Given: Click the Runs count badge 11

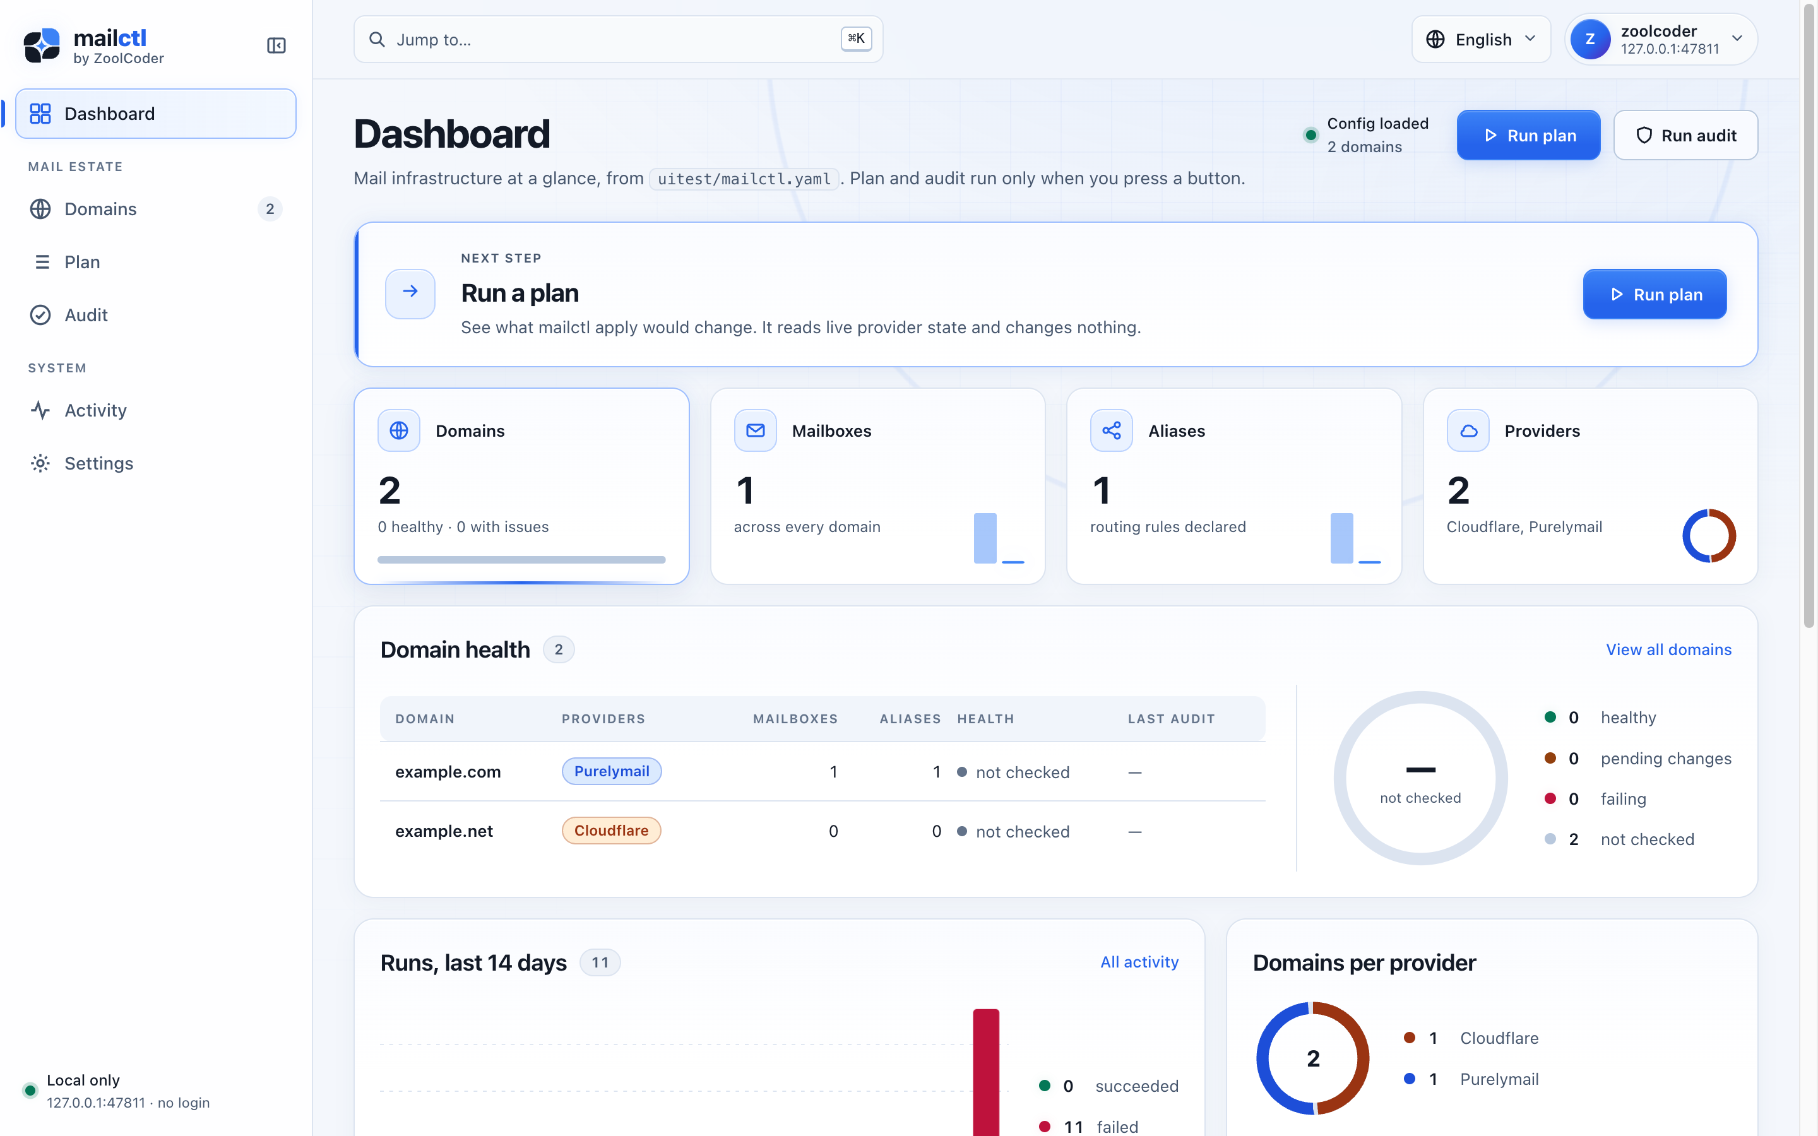Looking at the screenshot, I should point(600,962).
